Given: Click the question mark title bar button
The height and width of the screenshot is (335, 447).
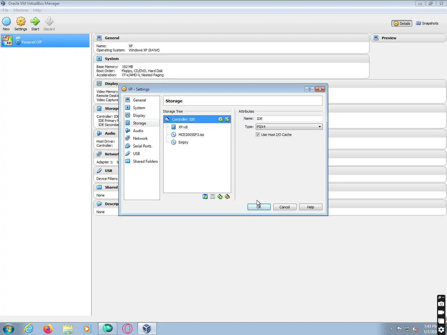Looking at the screenshot, I should point(309,89).
